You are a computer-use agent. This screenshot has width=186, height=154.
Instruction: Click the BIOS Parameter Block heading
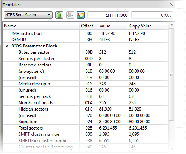point(34,46)
